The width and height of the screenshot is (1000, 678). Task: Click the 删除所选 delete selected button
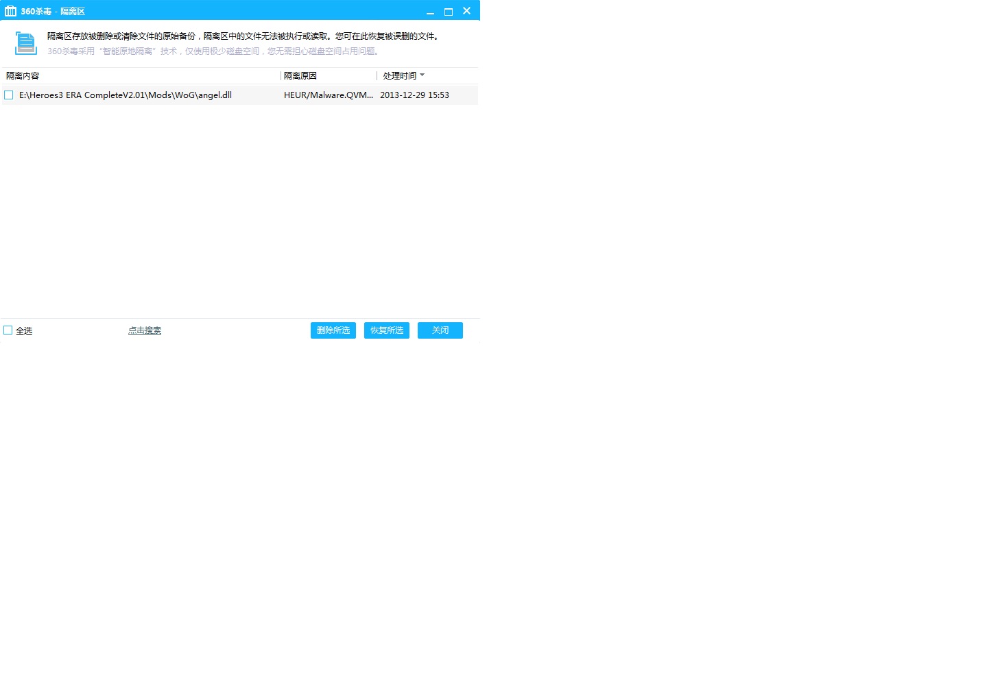[333, 330]
